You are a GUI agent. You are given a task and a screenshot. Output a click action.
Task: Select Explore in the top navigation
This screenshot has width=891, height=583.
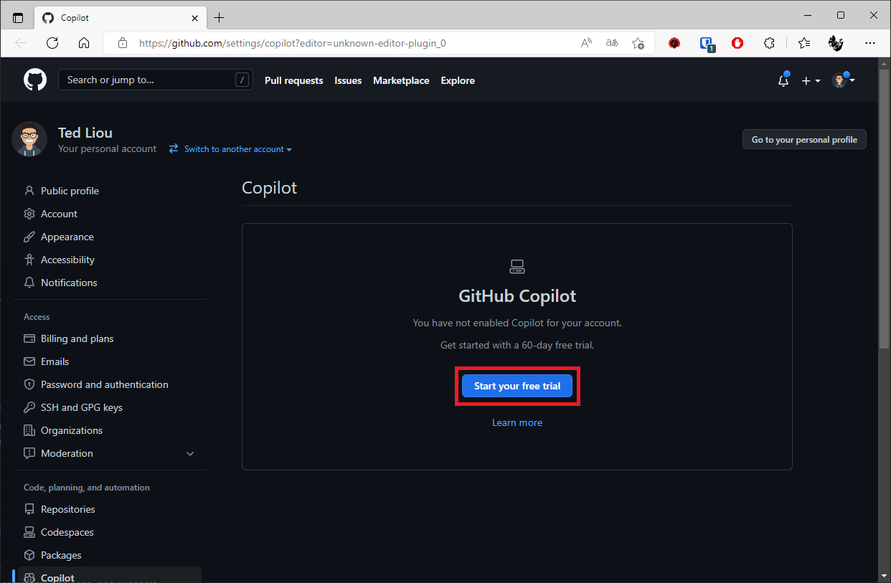[458, 80]
